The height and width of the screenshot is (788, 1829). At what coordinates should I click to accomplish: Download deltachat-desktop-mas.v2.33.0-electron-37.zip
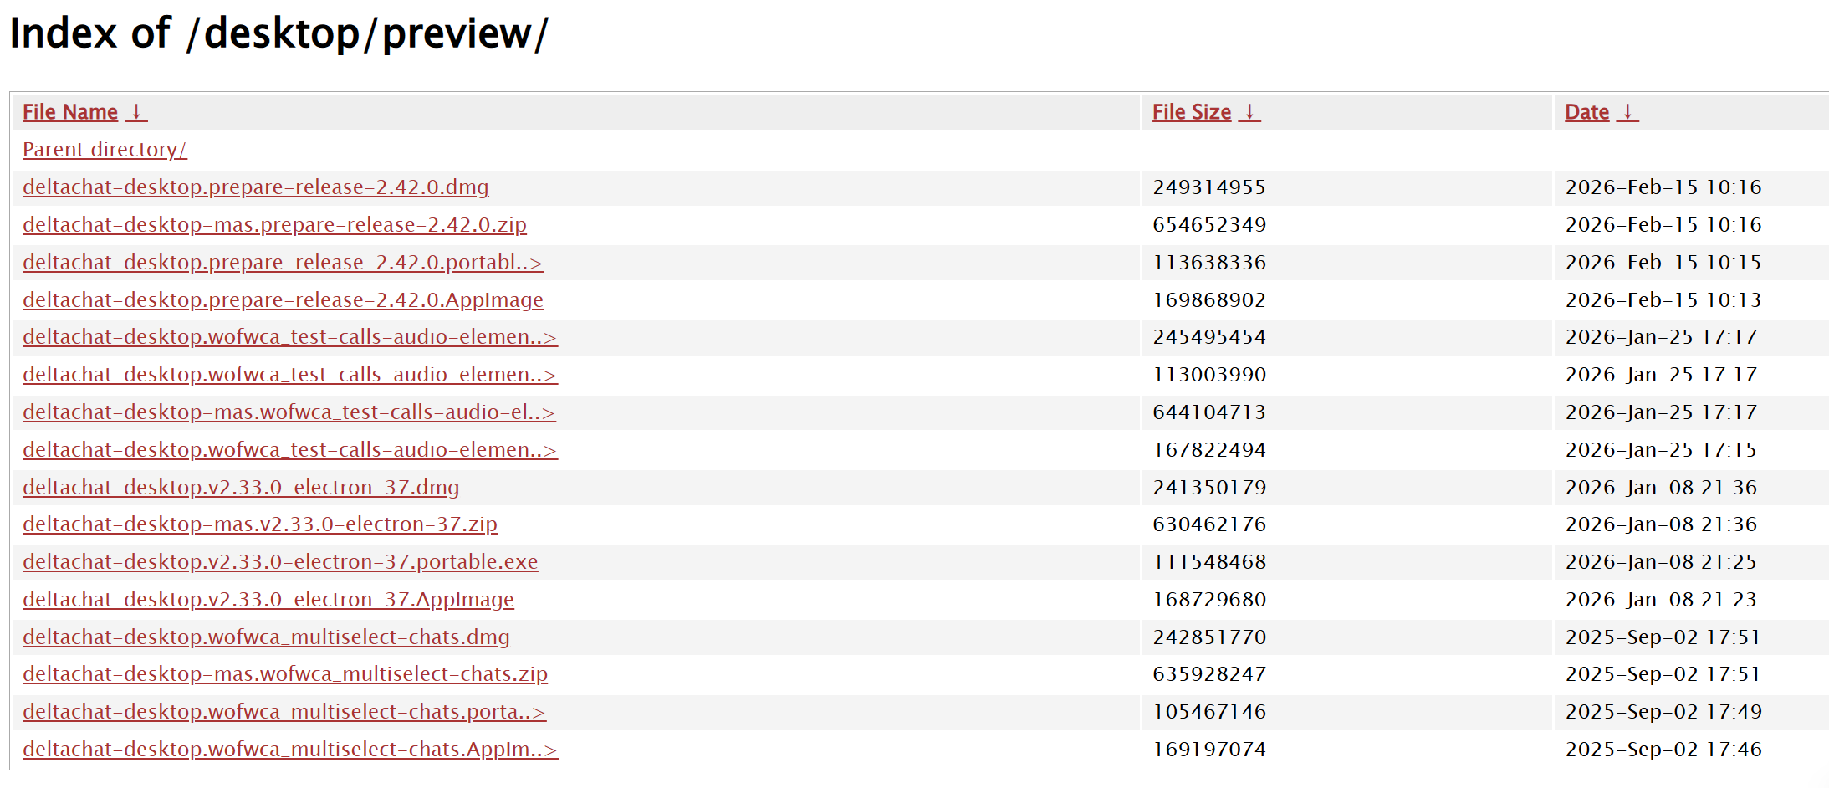259,524
